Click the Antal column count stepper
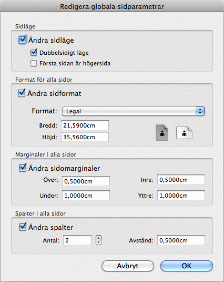The width and height of the screenshot is (224, 282). (98, 240)
